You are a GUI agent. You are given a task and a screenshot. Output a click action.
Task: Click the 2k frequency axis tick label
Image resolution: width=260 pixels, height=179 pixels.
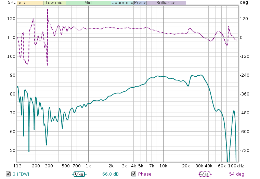pyautogui.click(x=111, y=166)
